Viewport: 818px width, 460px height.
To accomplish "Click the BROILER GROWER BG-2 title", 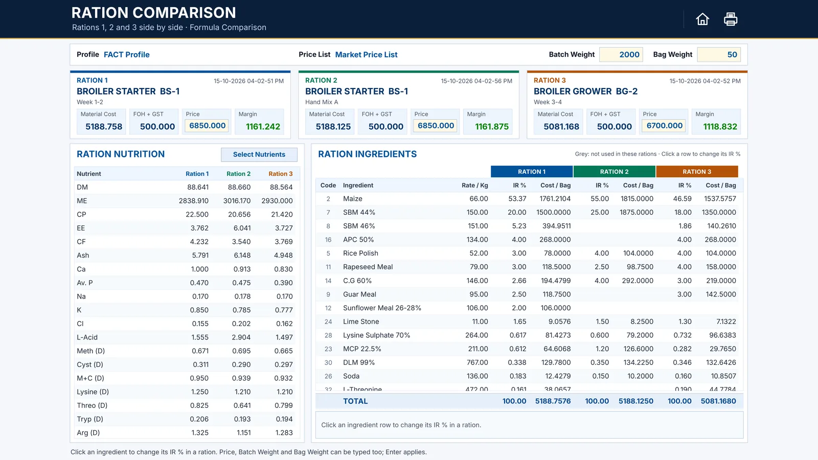I will [585, 91].
